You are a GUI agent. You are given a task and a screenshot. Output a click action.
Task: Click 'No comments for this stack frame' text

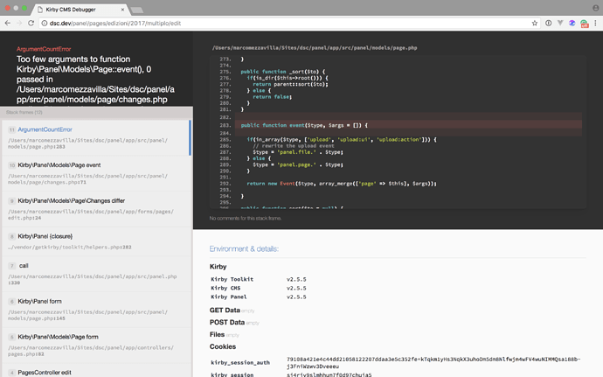click(246, 219)
